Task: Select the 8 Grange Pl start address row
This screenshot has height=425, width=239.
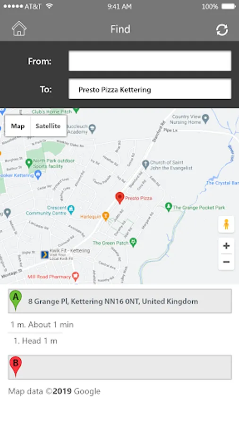Action: [120, 301]
